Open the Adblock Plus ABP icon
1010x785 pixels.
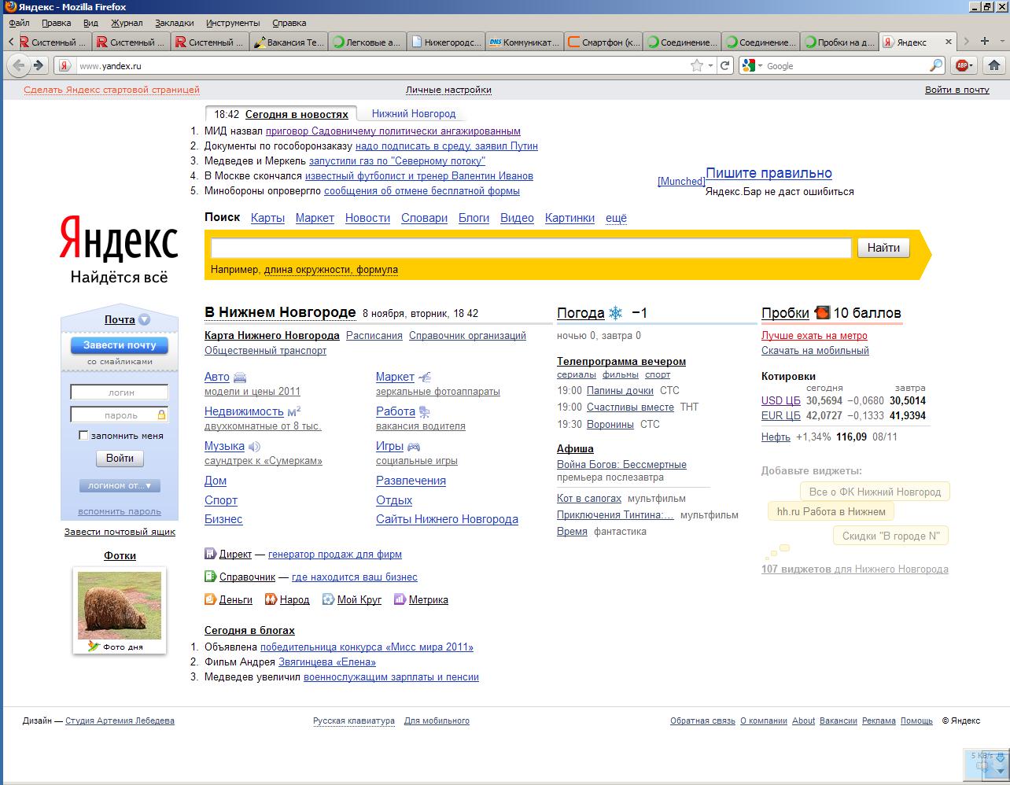[x=961, y=65]
